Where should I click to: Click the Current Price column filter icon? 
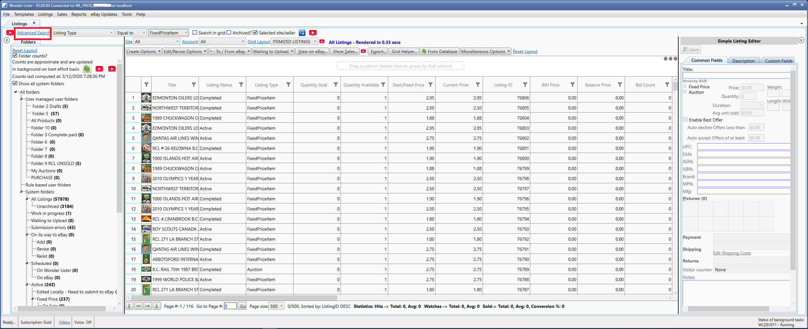478,85
